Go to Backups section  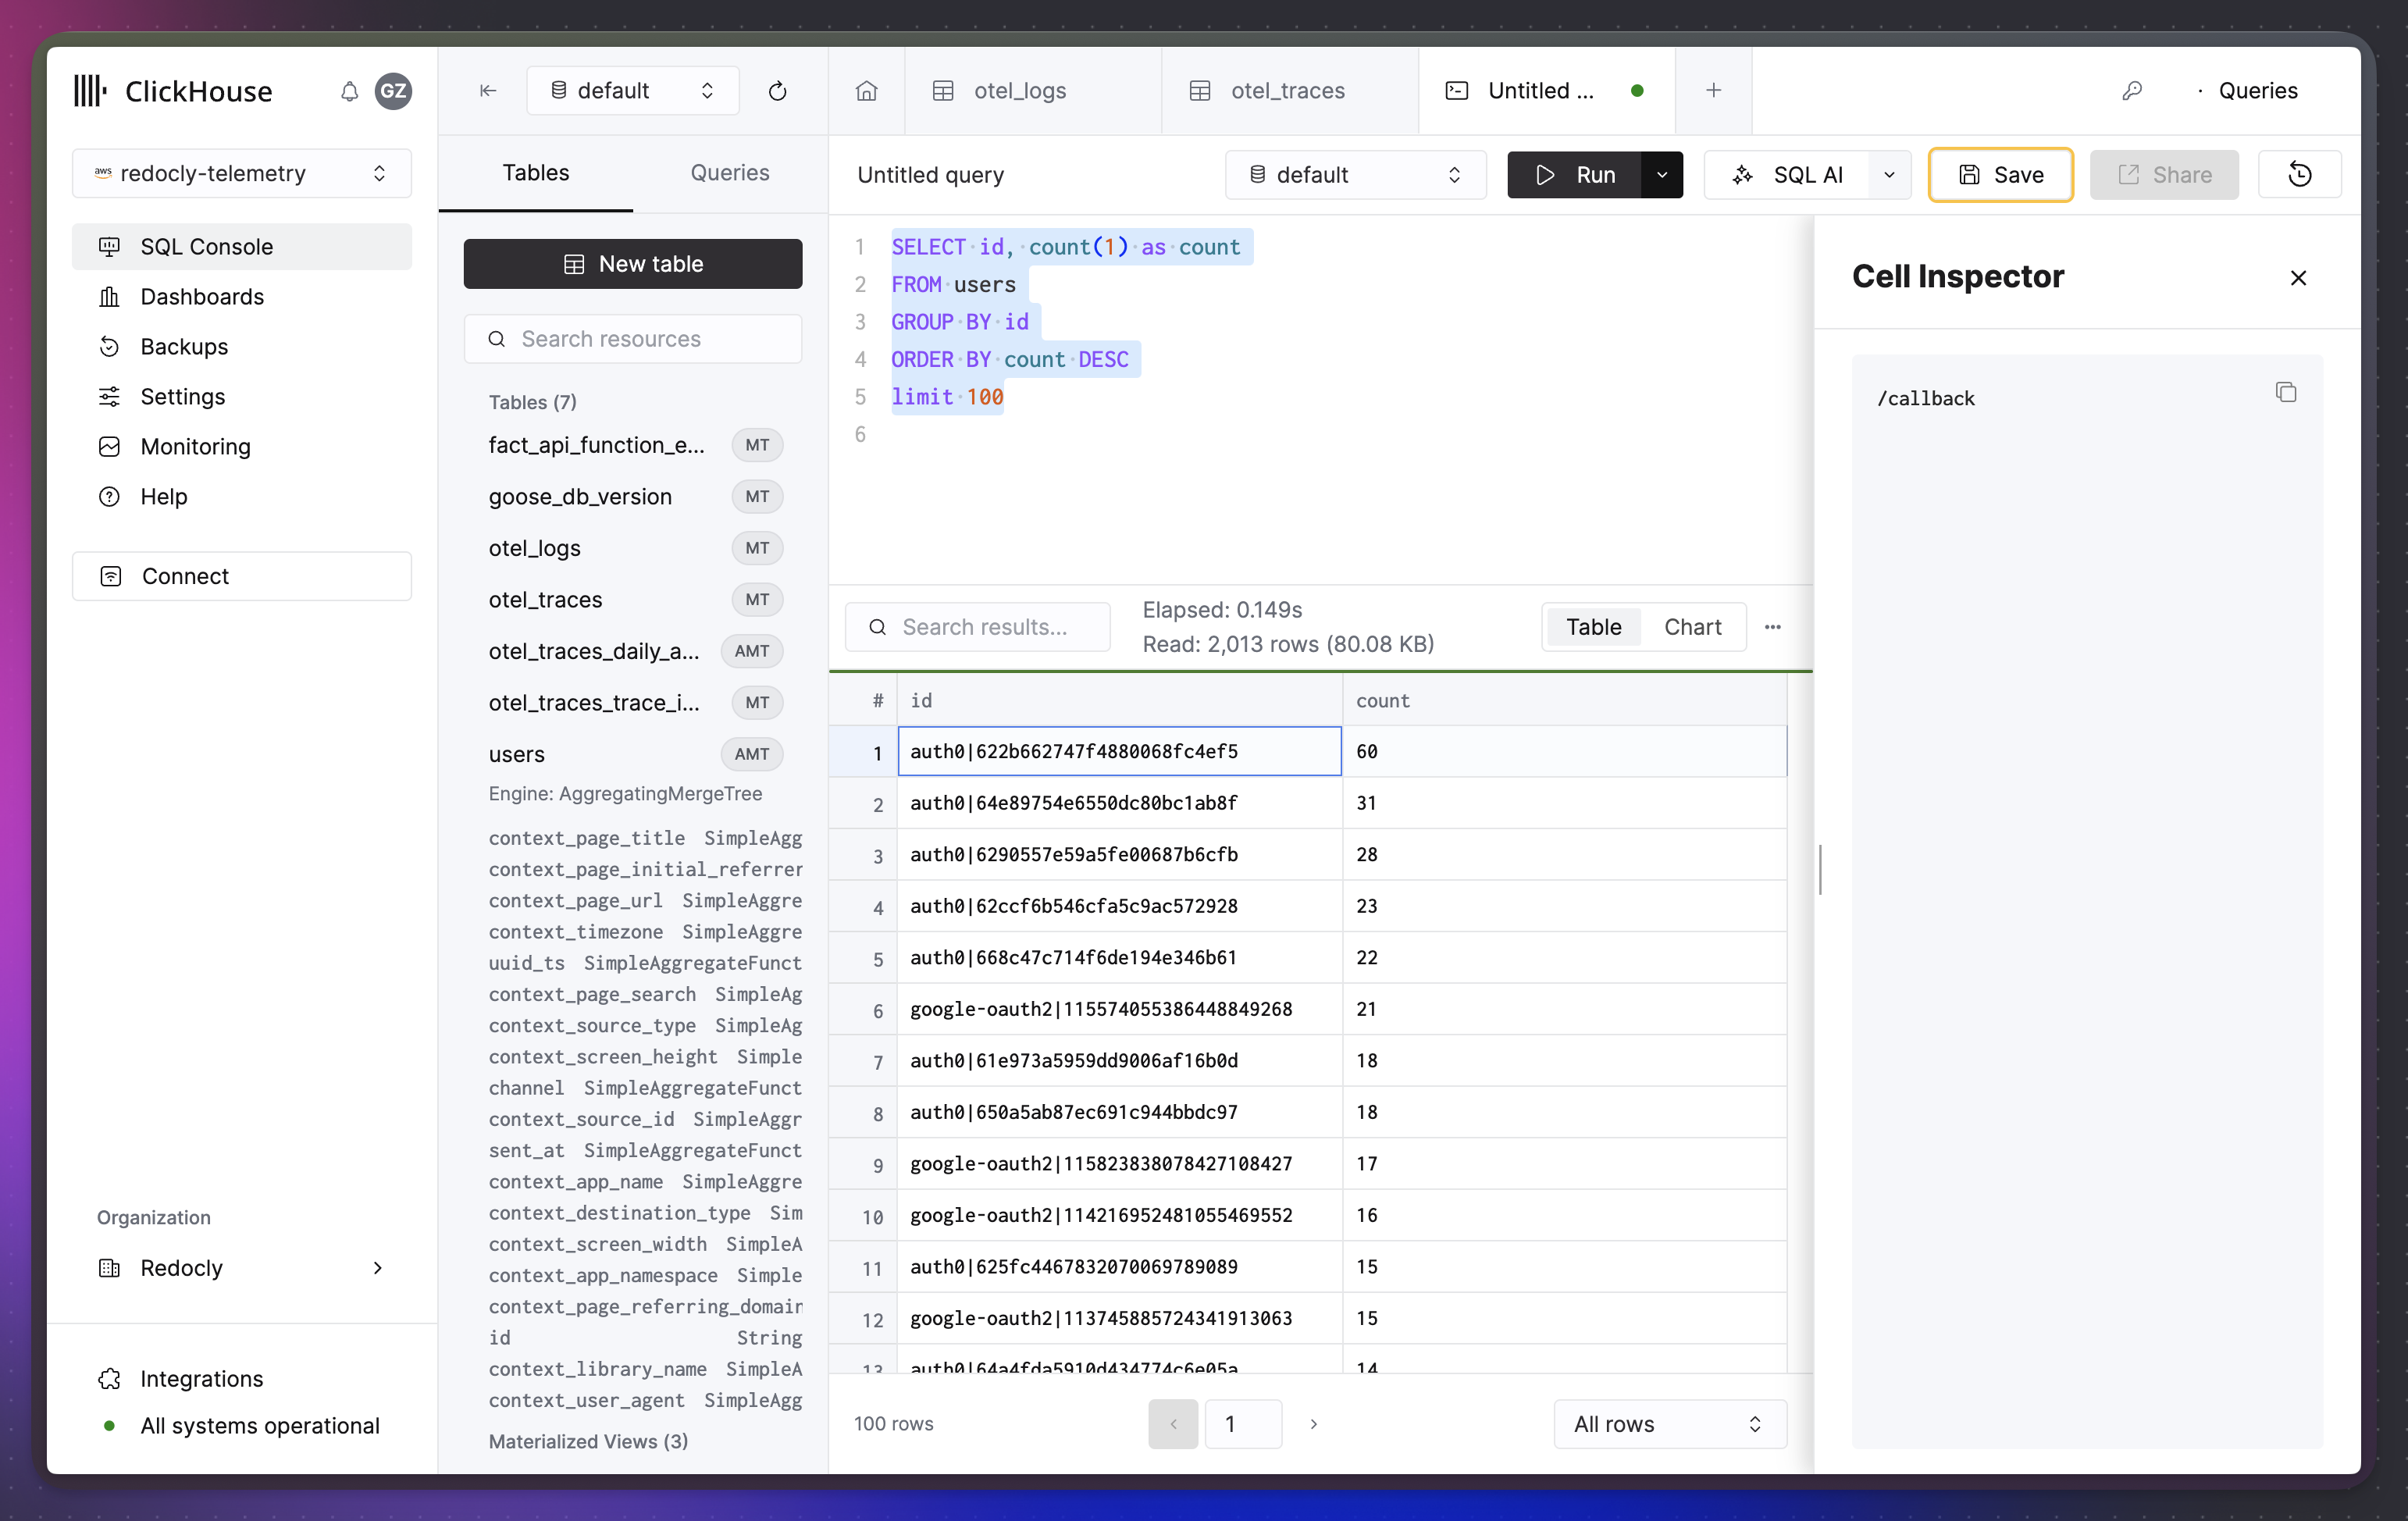click(242, 347)
